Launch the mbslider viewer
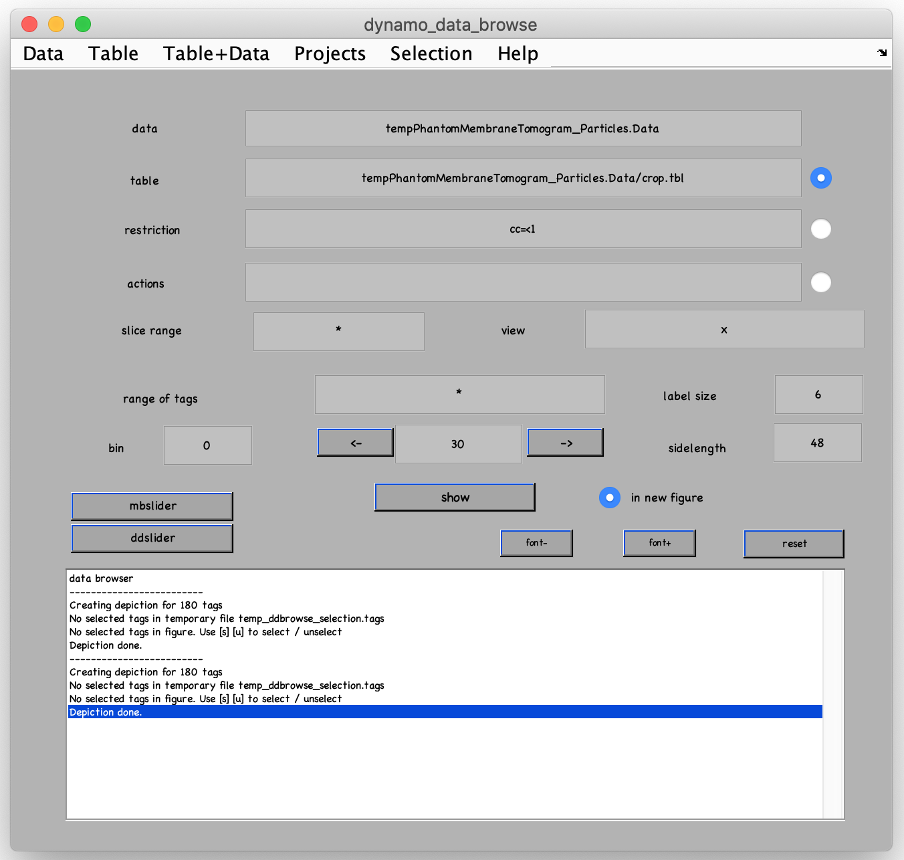The image size is (904, 860). pyautogui.click(x=152, y=506)
